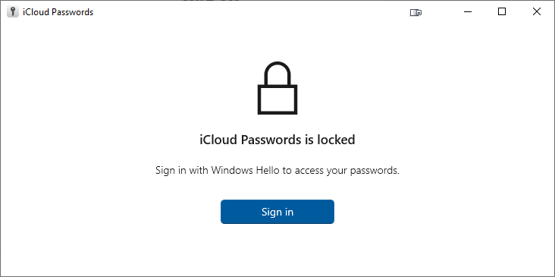Screen dimensions: 555x277
Task: Click the Windows Hello description sentence
Action: tap(277, 171)
